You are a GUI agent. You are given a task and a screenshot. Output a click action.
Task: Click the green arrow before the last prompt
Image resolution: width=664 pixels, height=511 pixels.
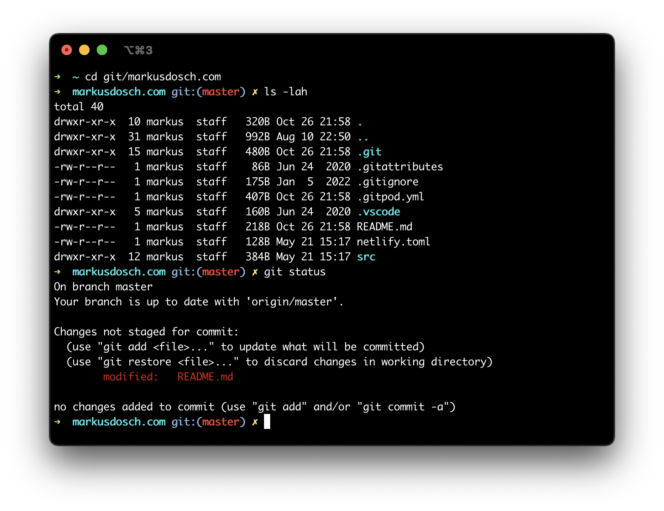pyautogui.click(x=57, y=422)
